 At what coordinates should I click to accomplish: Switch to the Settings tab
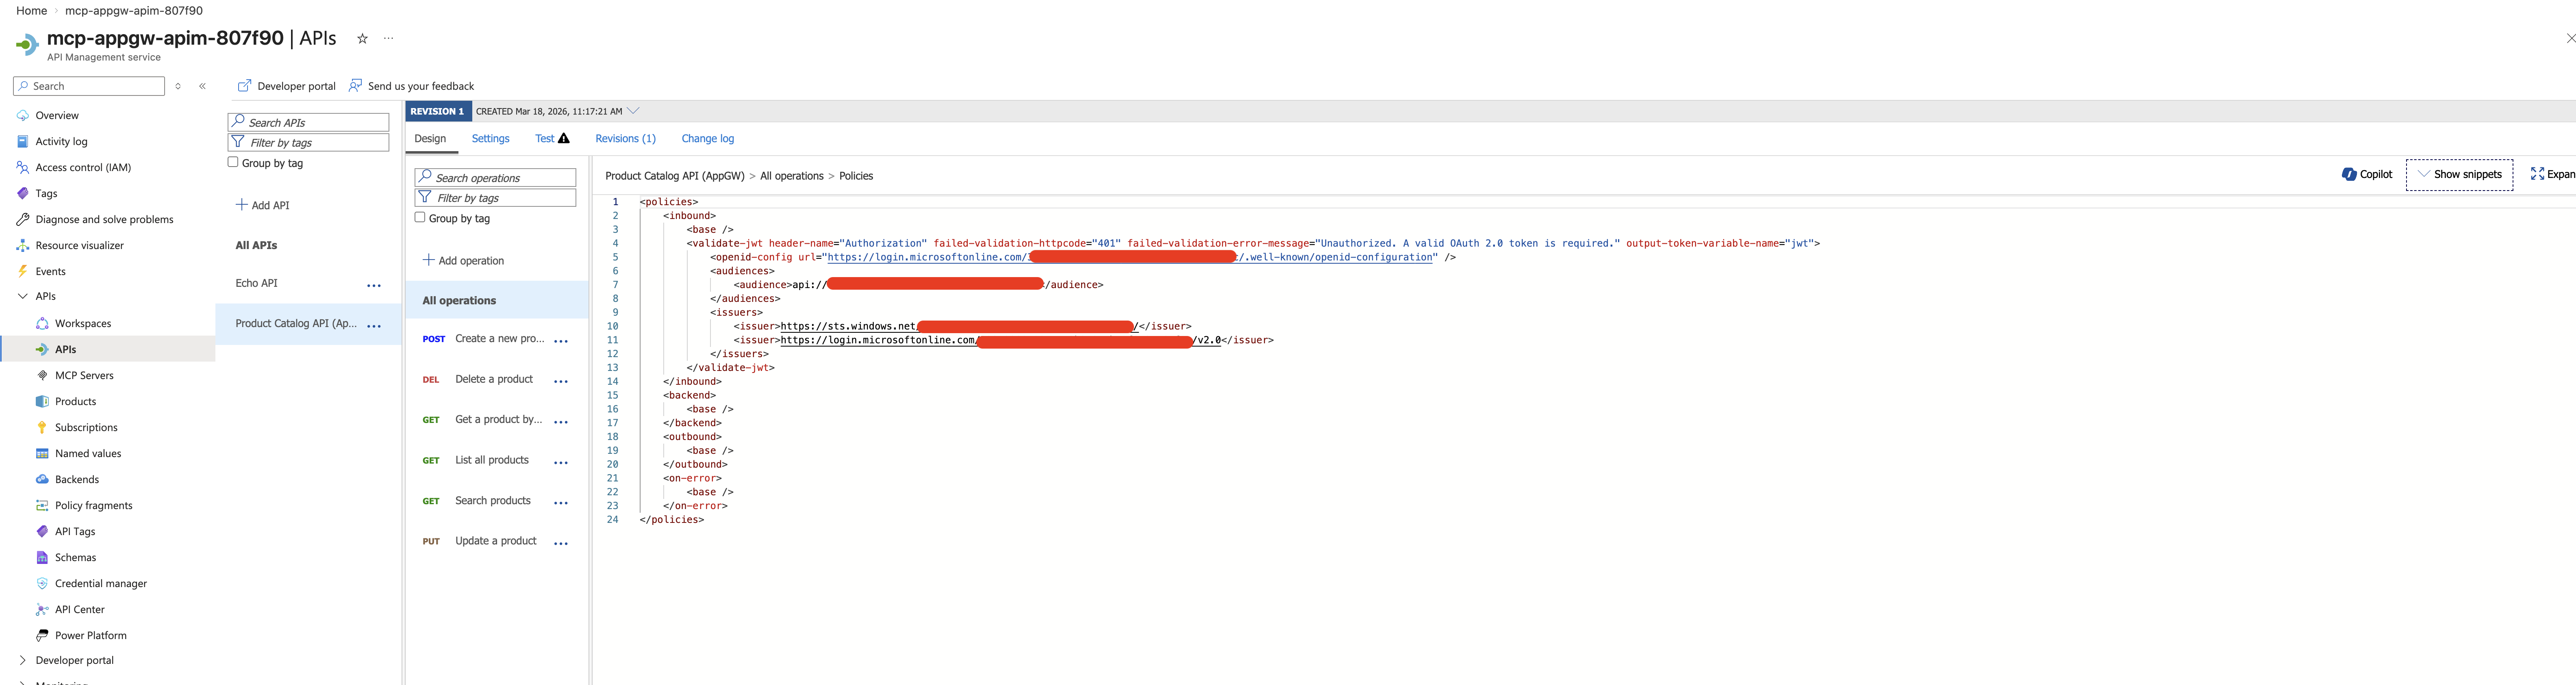point(490,139)
